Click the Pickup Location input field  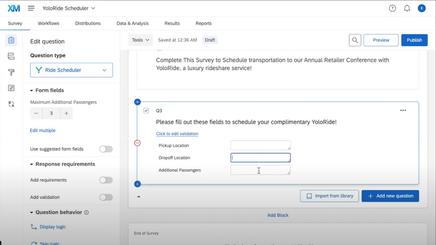[x=261, y=145]
